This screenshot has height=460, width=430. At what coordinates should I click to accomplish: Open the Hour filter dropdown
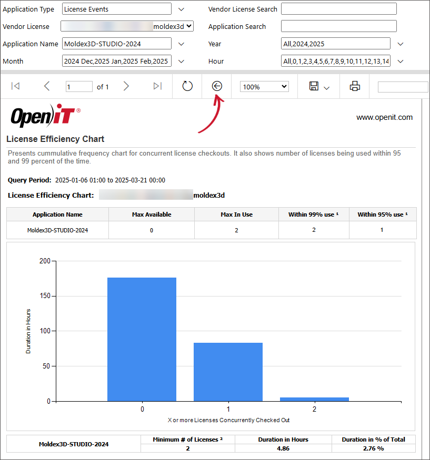pyautogui.click(x=399, y=61)
